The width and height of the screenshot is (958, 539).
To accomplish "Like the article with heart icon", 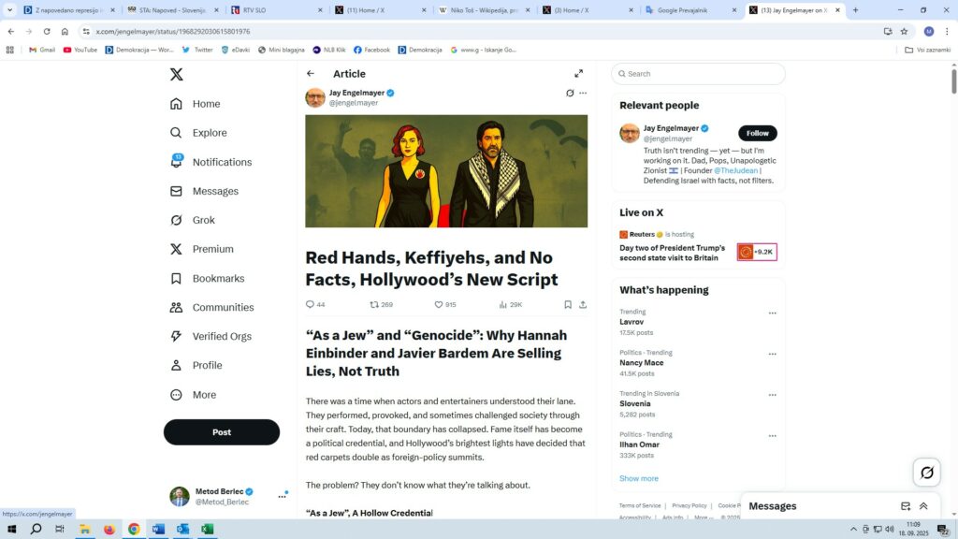I will [x=439, y=304].
